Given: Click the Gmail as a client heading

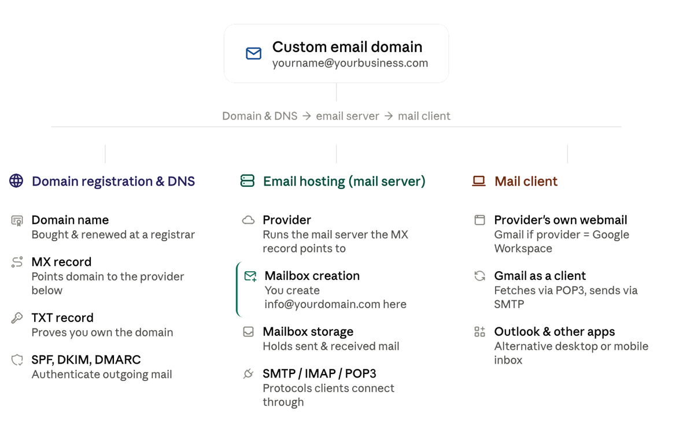Looking at the screenshot, I should point(540,276).
